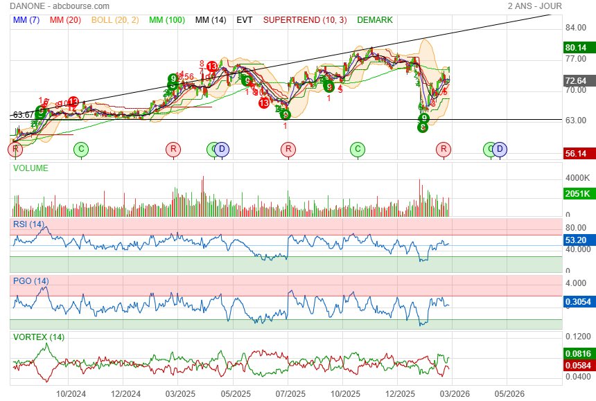Click the red R event marker at chart's far left

[16, 149]
